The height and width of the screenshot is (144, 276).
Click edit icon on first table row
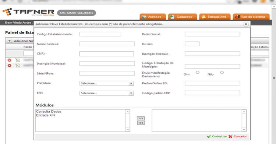(17, 60)
